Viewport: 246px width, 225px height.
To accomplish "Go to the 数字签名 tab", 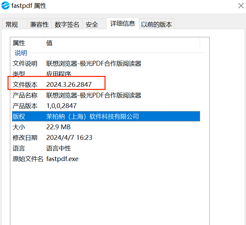I will (x=67, y=24).
